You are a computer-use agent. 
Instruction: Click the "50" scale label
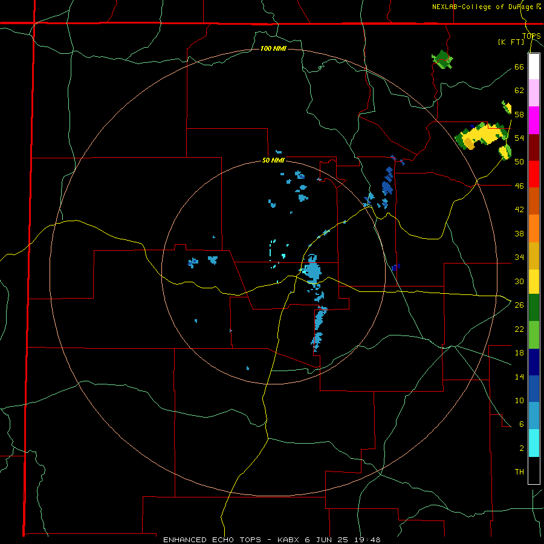(519, 161)
